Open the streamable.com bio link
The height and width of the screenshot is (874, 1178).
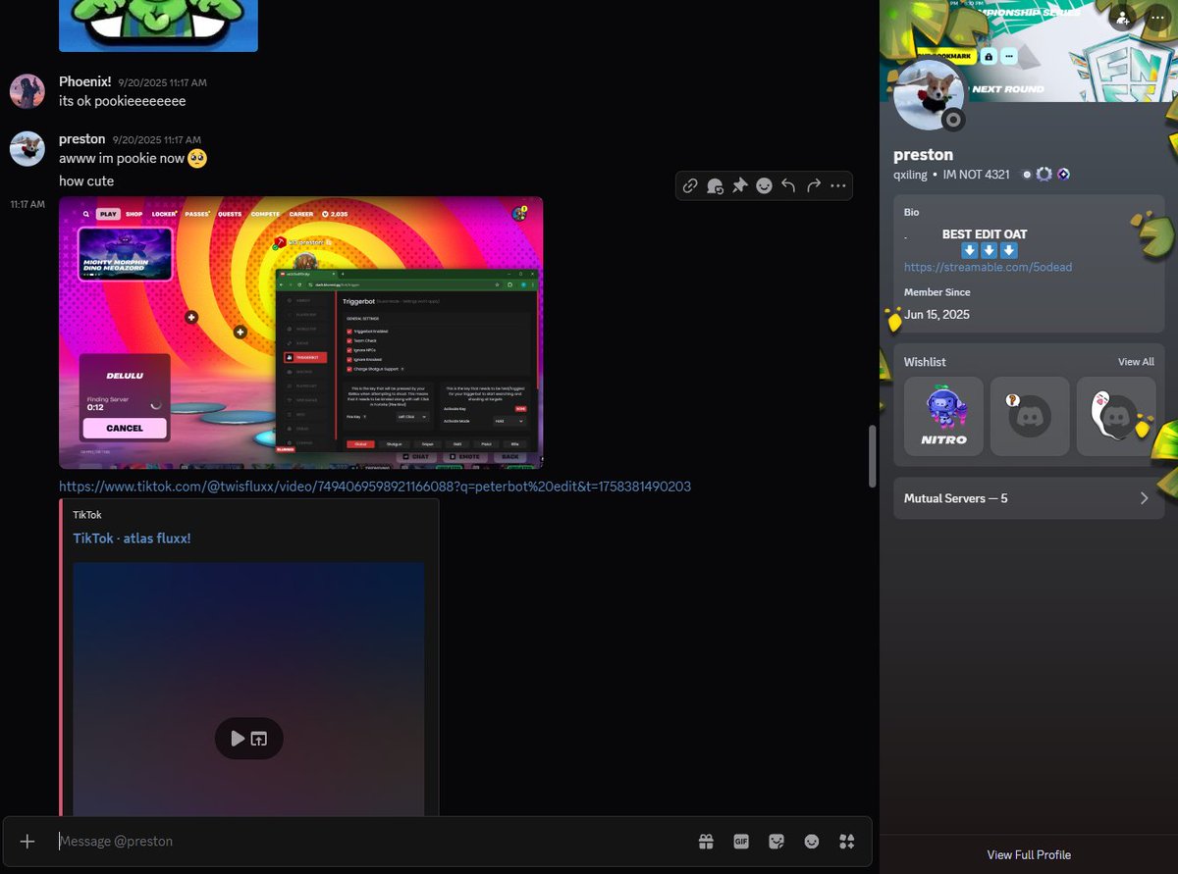[988, 267]
